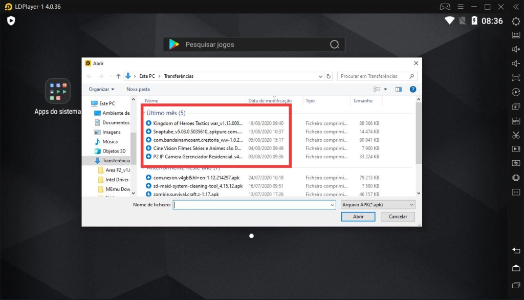The image size is (524, 300).
Task: Click the Android back button icon
Action: point(516,250)
